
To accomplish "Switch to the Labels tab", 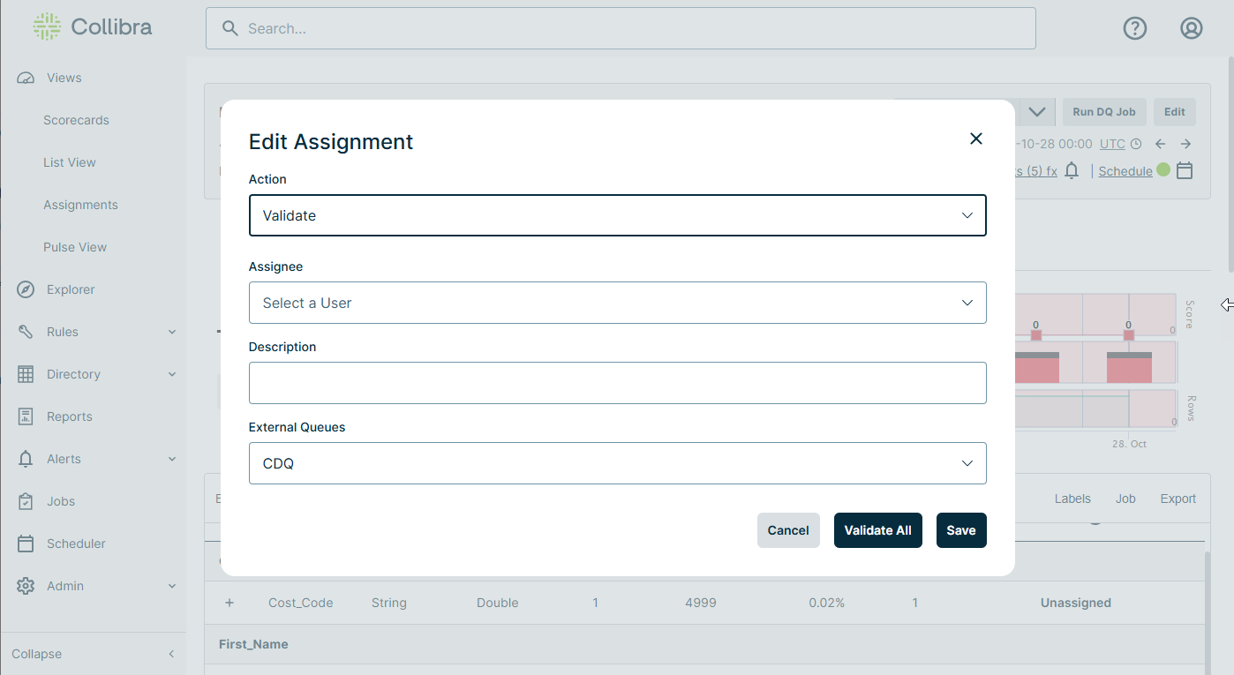I will [1072, 499].
